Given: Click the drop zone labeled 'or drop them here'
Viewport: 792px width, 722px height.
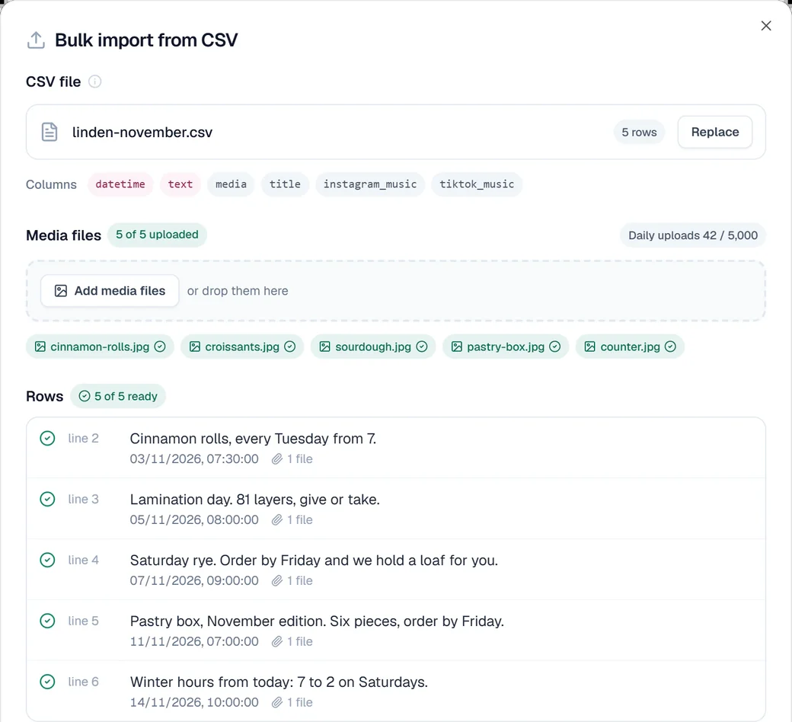Looking at the screenshot, I should [x=396, y=291].
